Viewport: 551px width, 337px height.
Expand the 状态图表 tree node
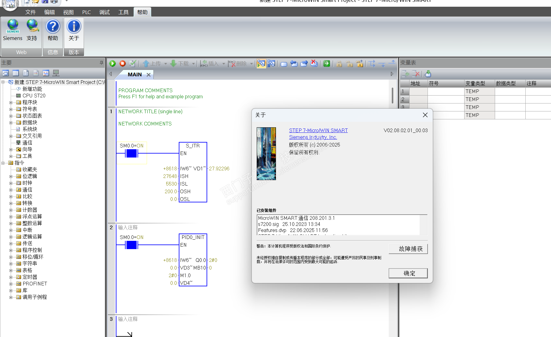click(x=11, y=116)
